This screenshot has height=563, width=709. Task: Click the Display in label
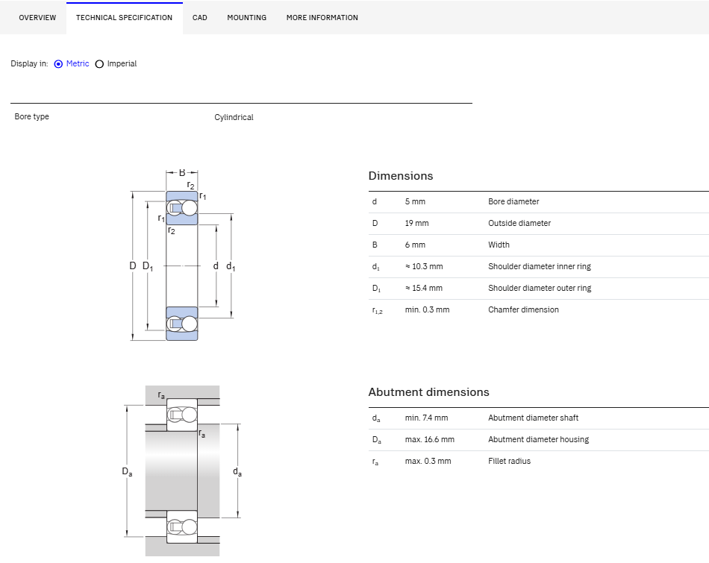[29, 63]
